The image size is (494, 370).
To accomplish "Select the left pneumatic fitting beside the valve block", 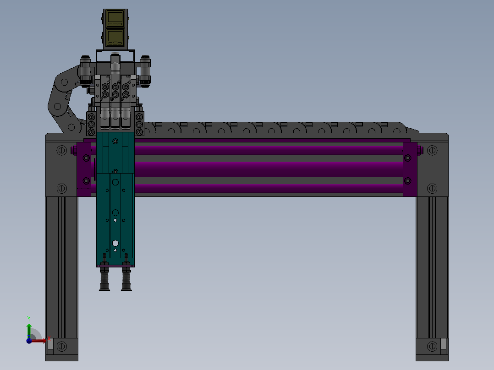I will (85, 71).
